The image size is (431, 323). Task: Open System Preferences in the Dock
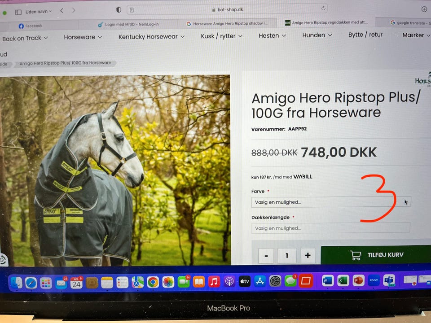pyautogui.click(x=275, y=281)
